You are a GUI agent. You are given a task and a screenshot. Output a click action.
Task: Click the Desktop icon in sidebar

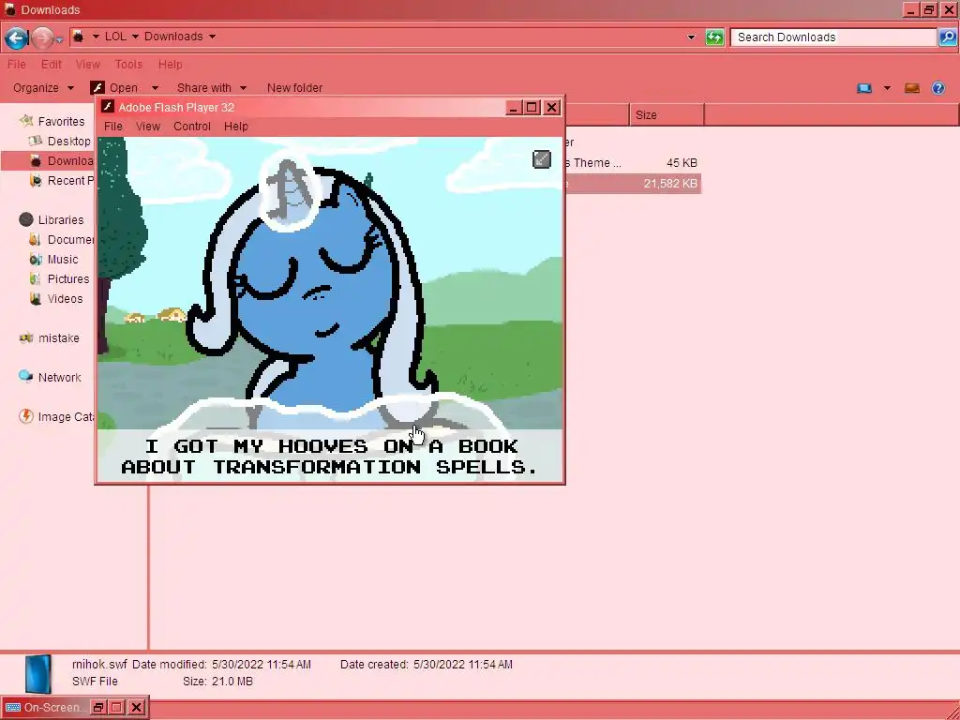coord(36,142)
